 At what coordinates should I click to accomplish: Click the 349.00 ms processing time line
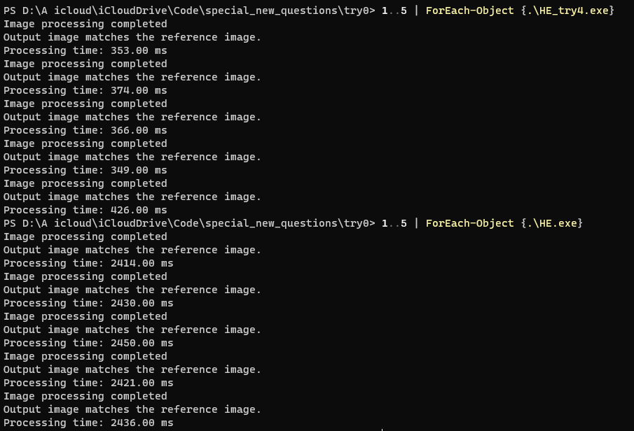click(x=85, y=170)
